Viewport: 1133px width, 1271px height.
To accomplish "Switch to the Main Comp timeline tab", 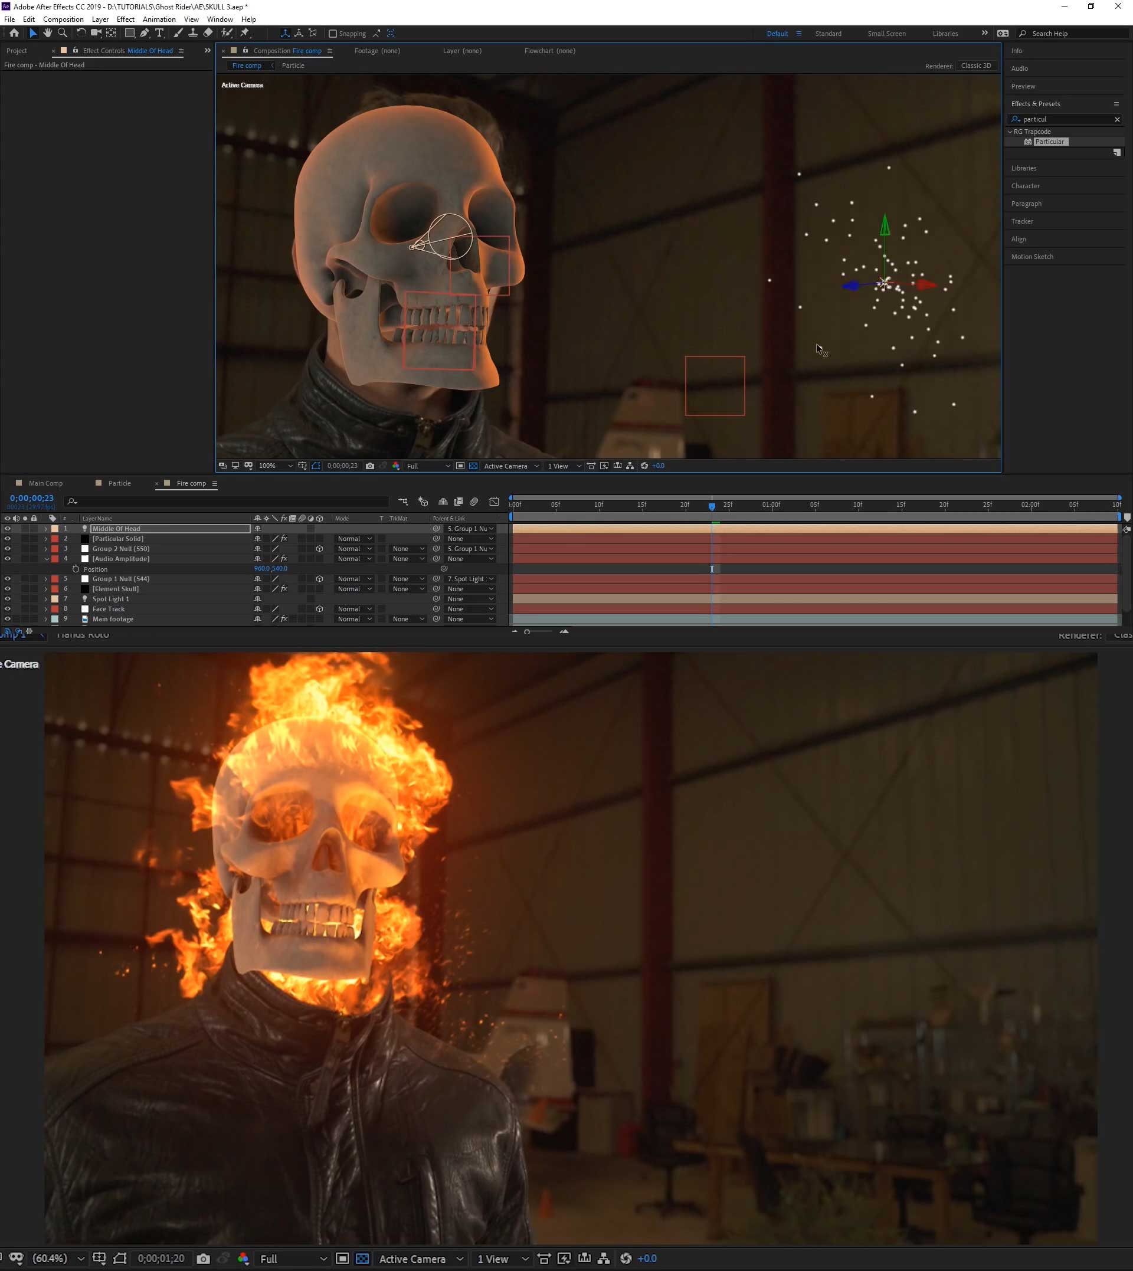I will [x=45, y=483].
